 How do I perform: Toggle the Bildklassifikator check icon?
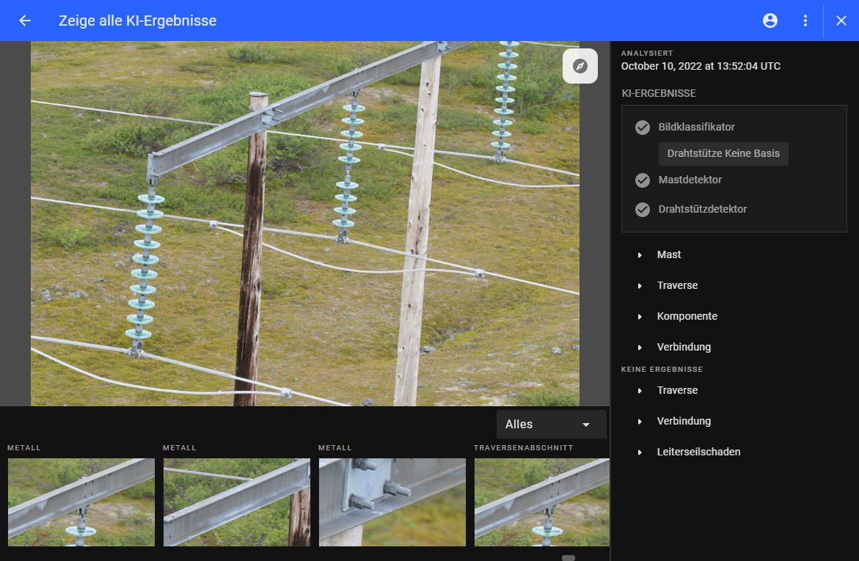click(x=643, y=128)
